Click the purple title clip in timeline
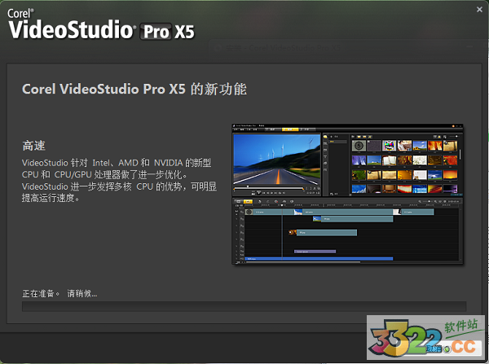 coord(314,251)
